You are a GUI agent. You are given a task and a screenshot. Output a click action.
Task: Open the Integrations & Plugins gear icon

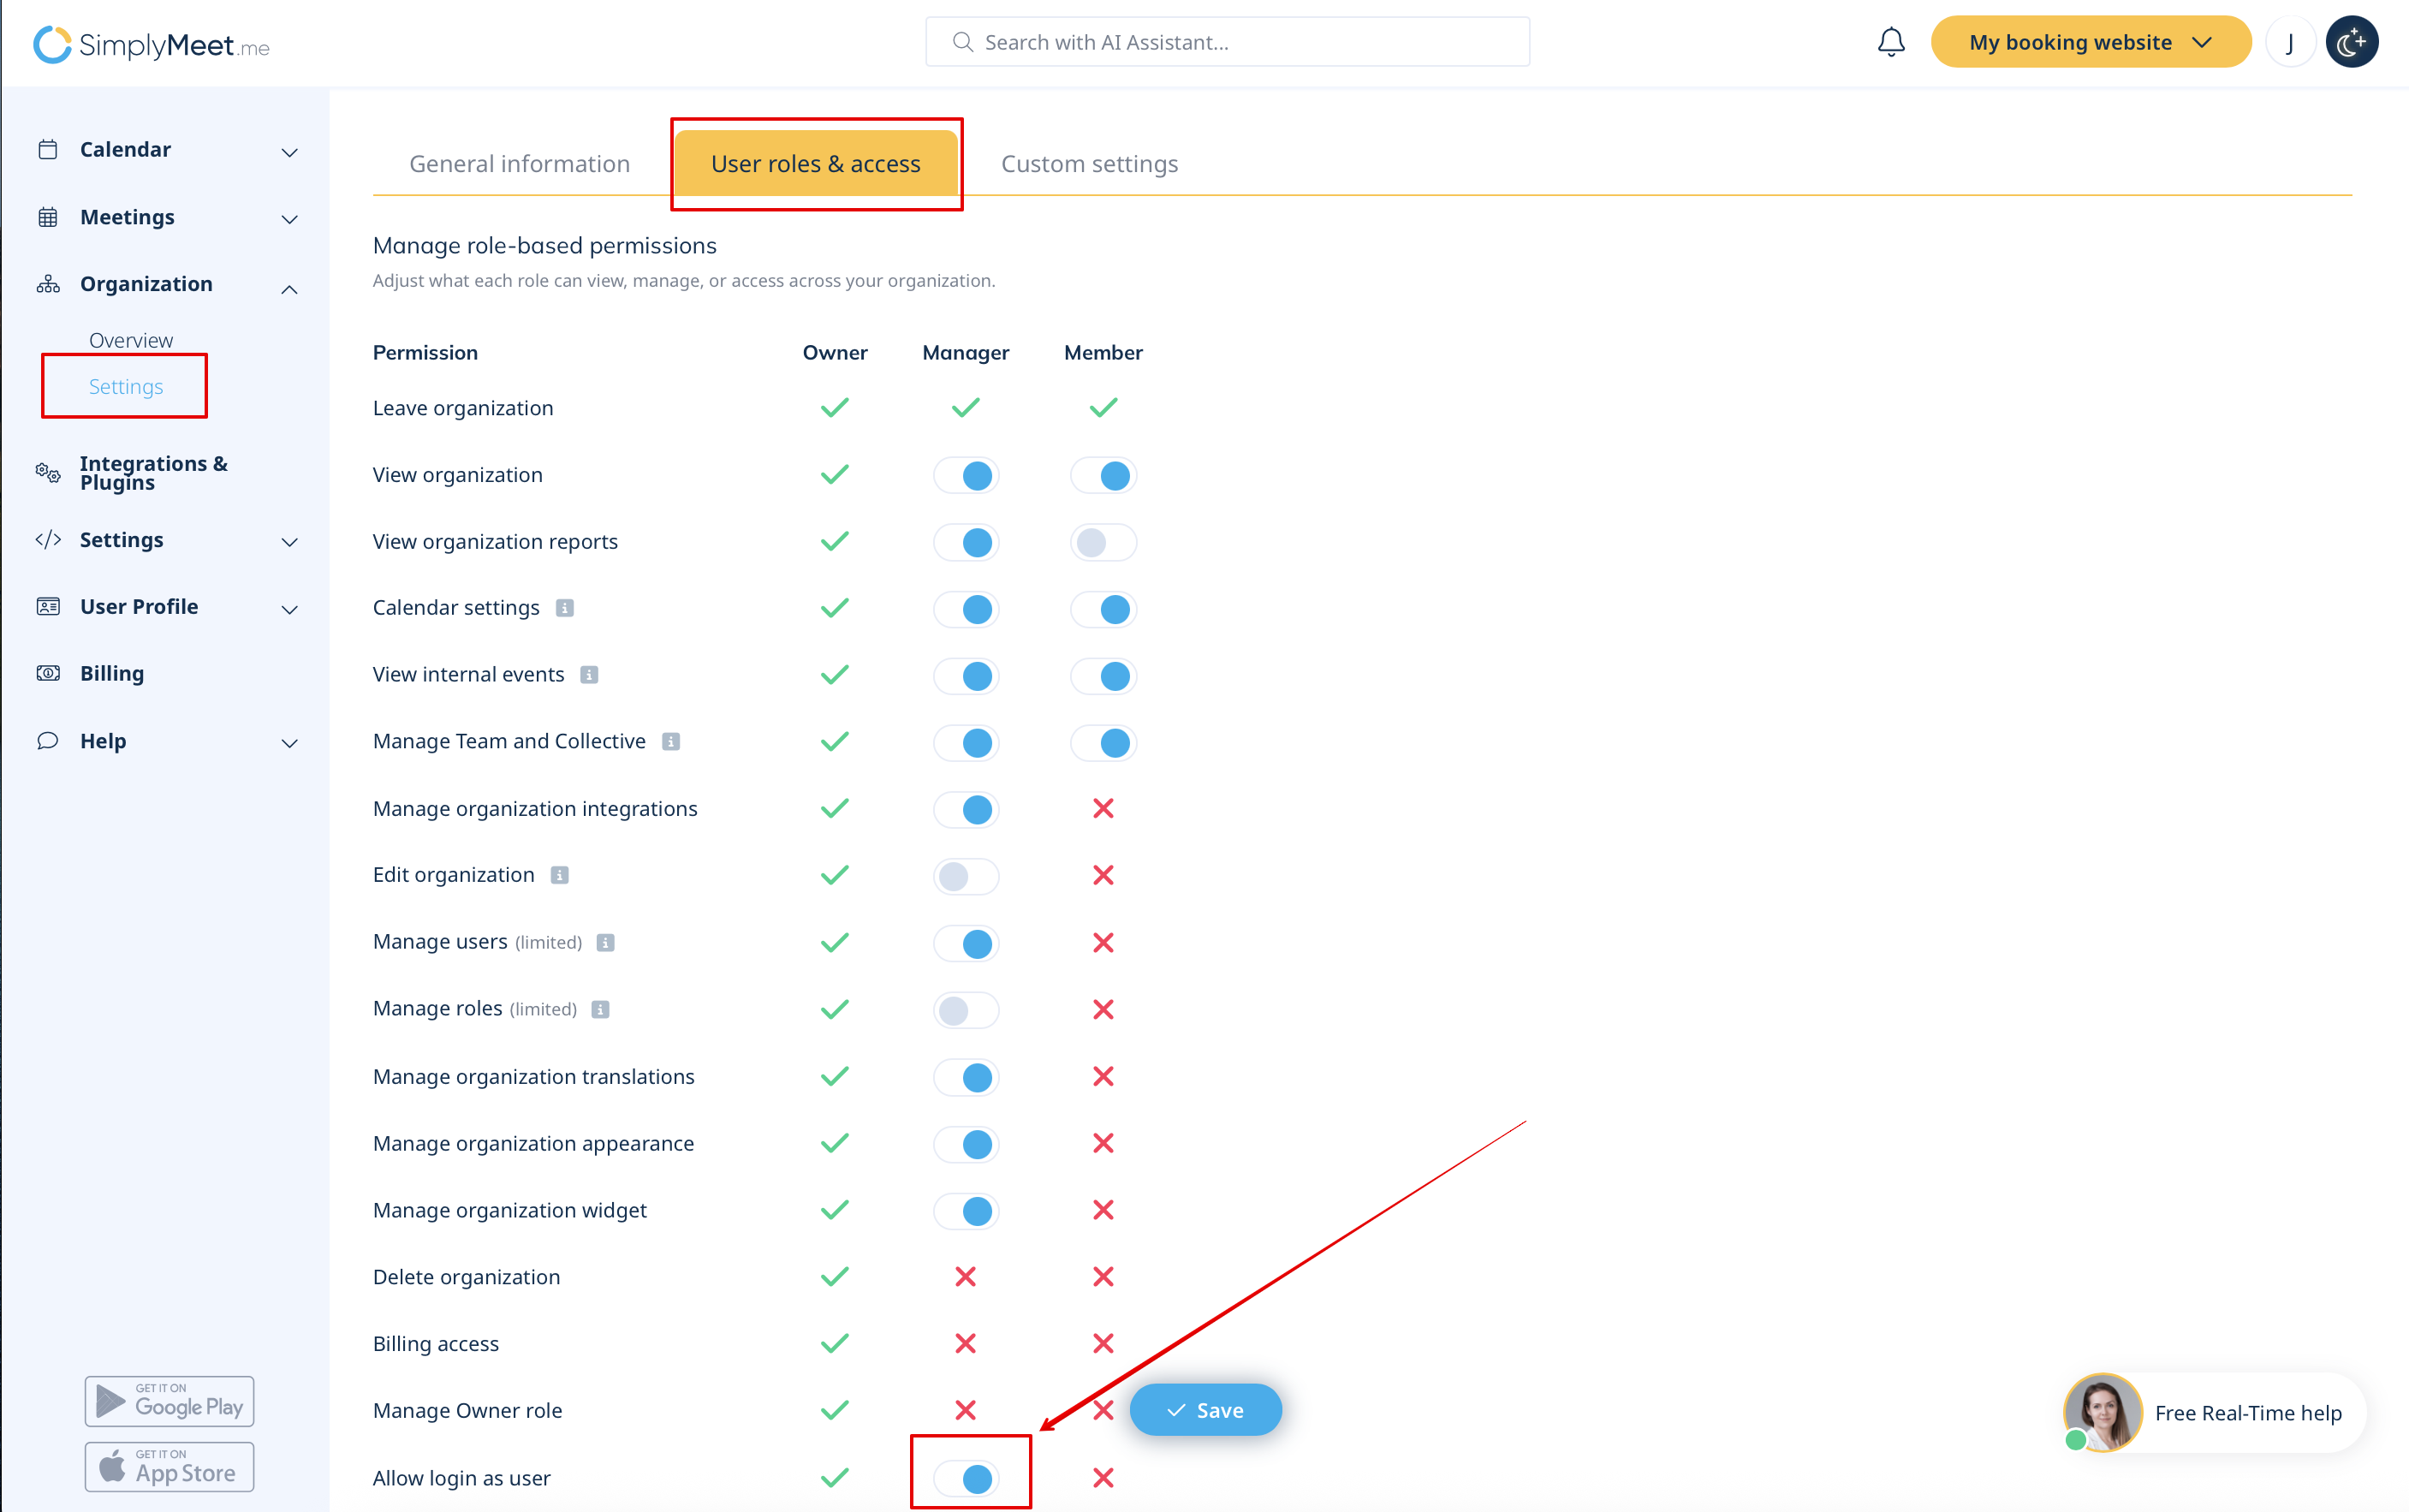(48, 472)
